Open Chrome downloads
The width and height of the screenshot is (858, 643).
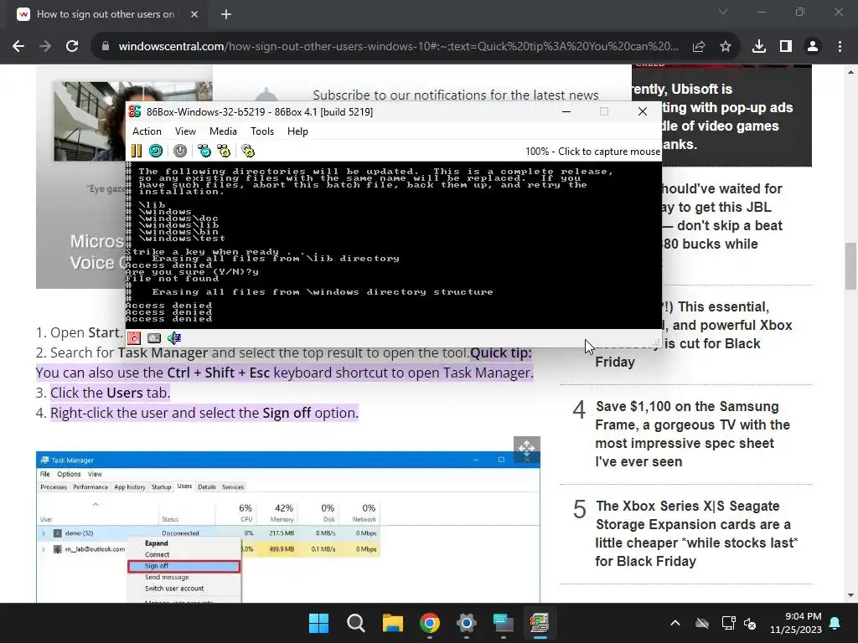759,47
